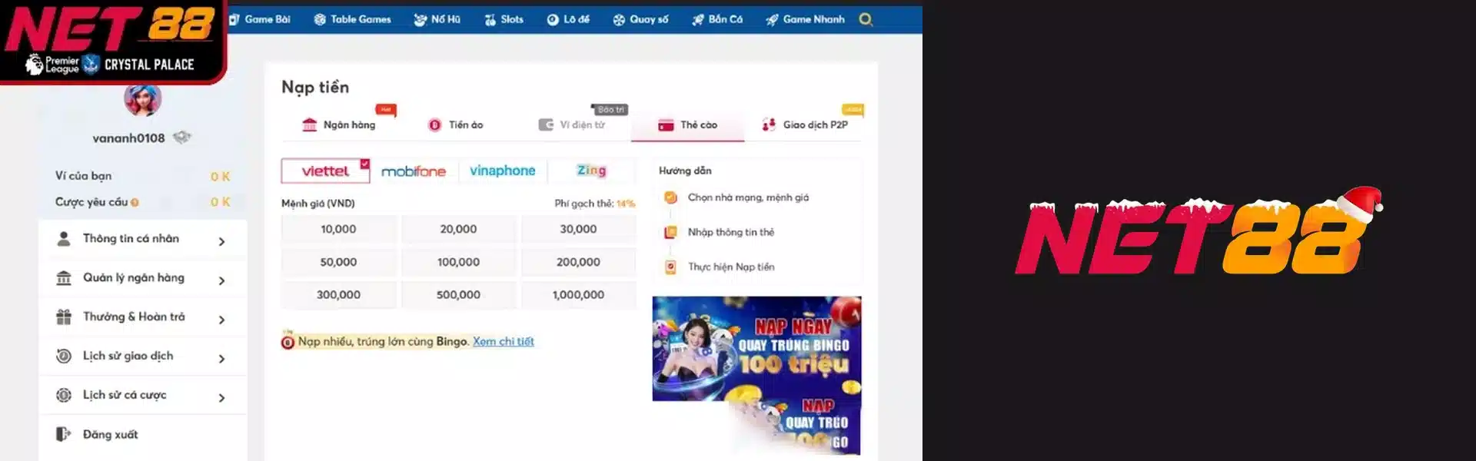1476x461 pixels.
Task: Choose 1,000,000 denomination
Action: pyautogui.click(x=578, y=294)
